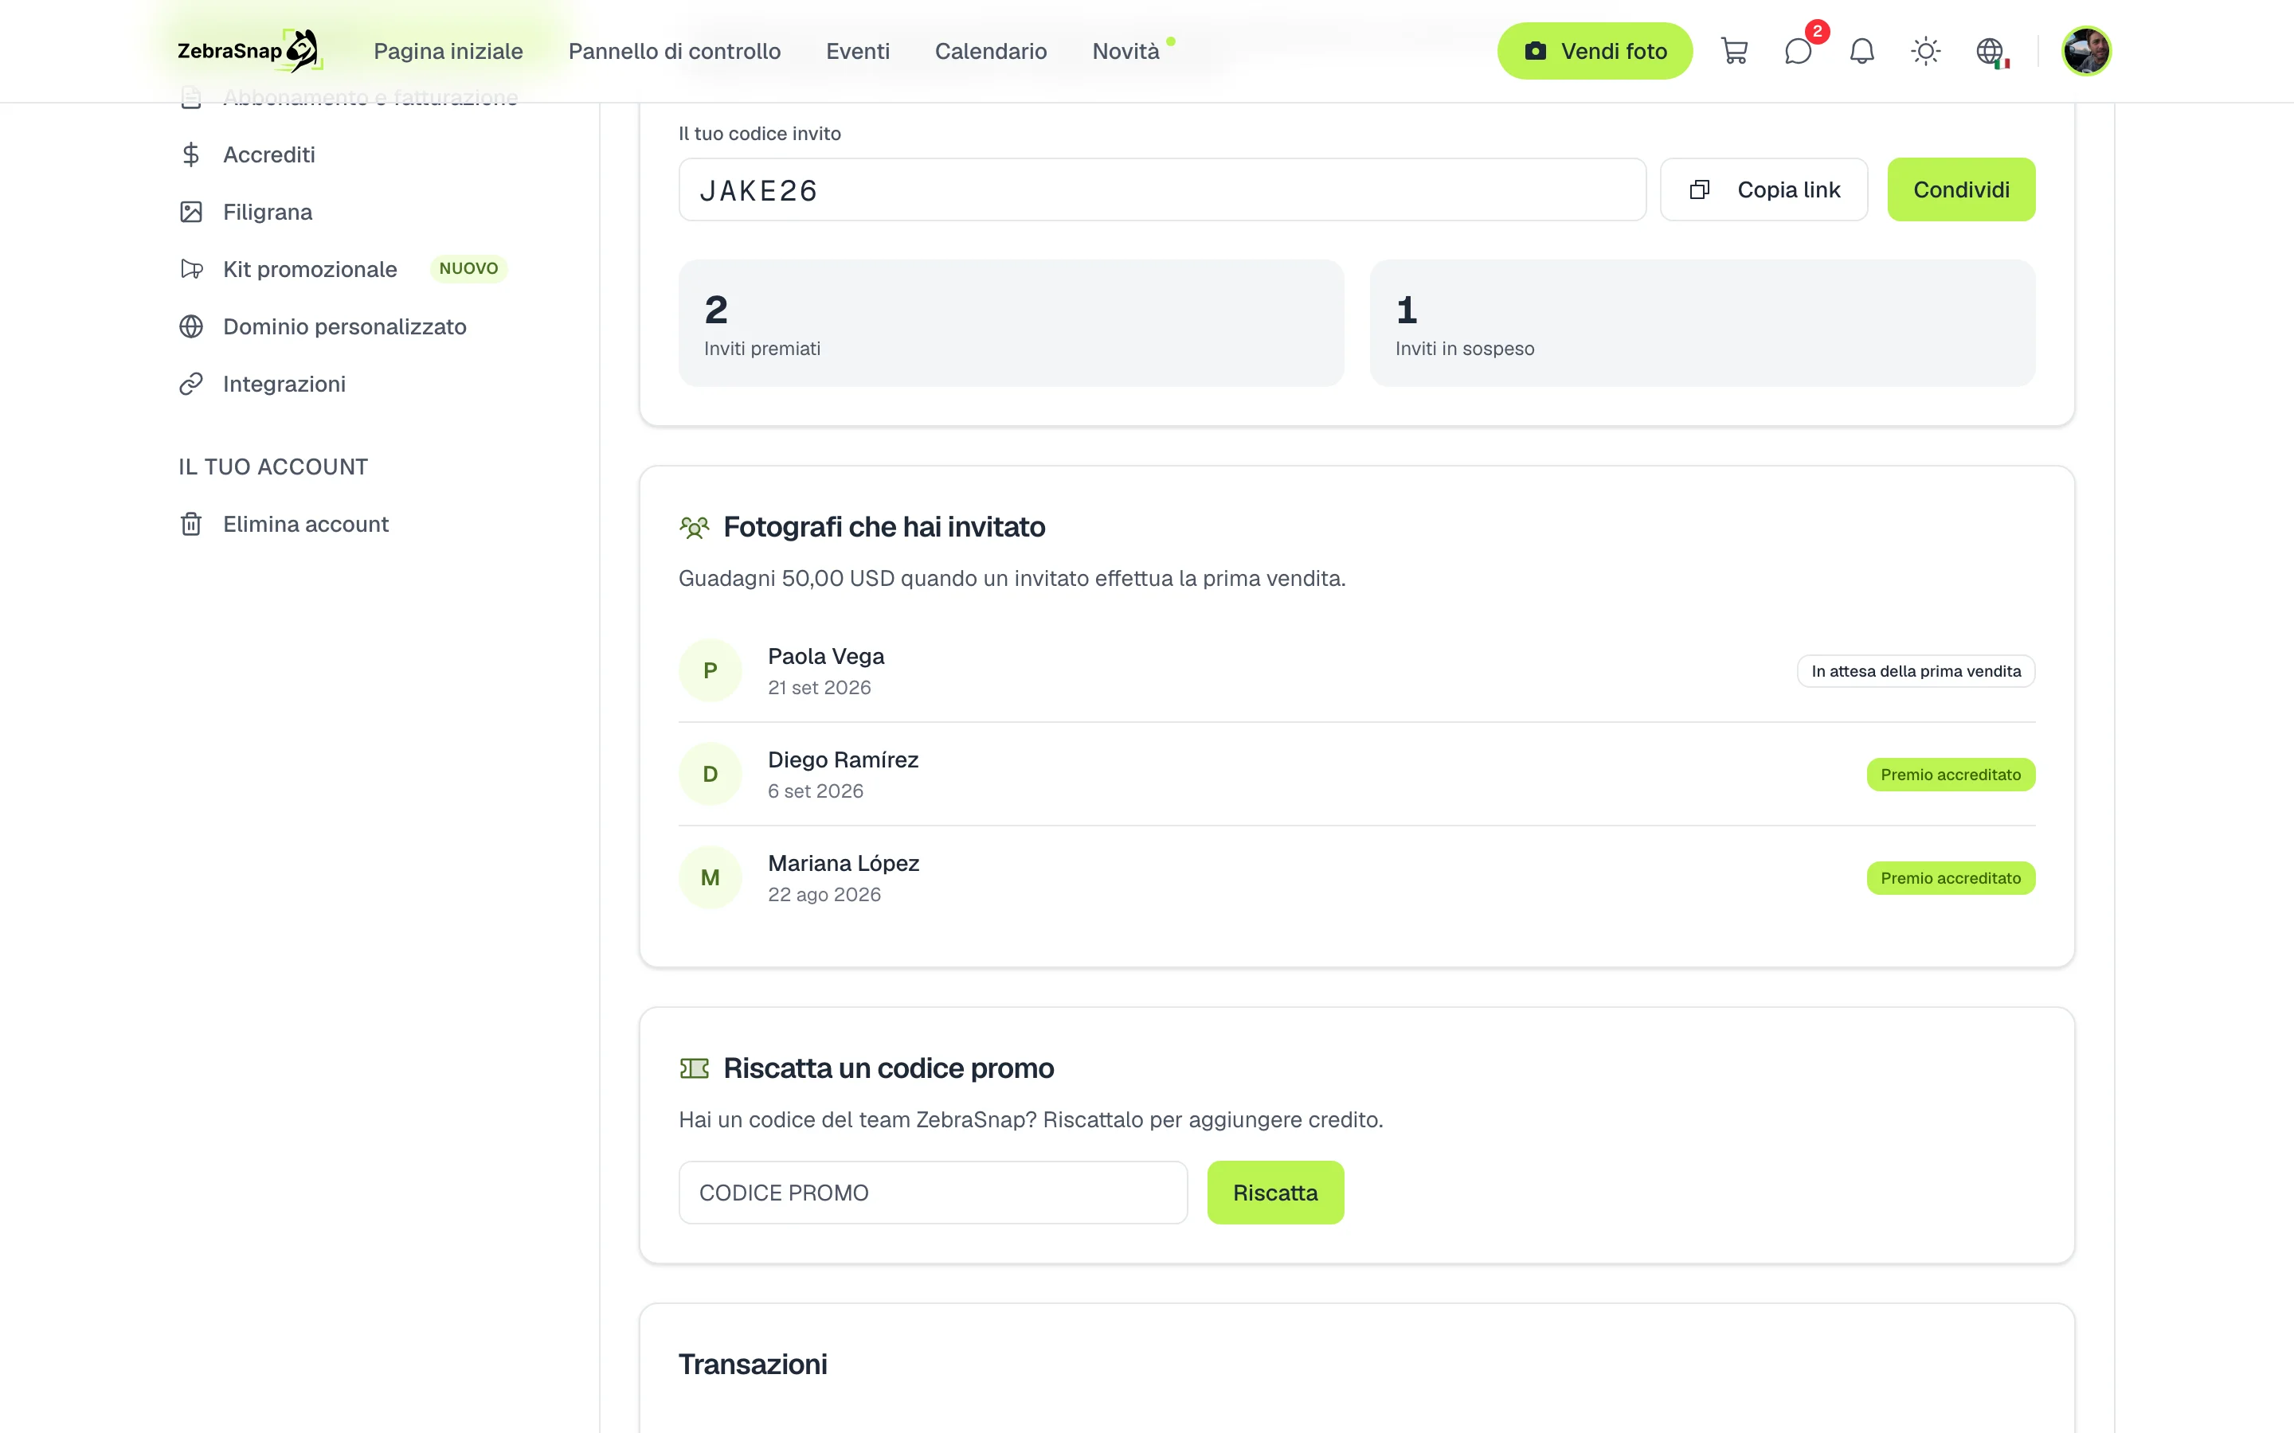The image size is (2294, 1433).
Task: Open messages chat bubble icon
Action: click(1797, 51)
